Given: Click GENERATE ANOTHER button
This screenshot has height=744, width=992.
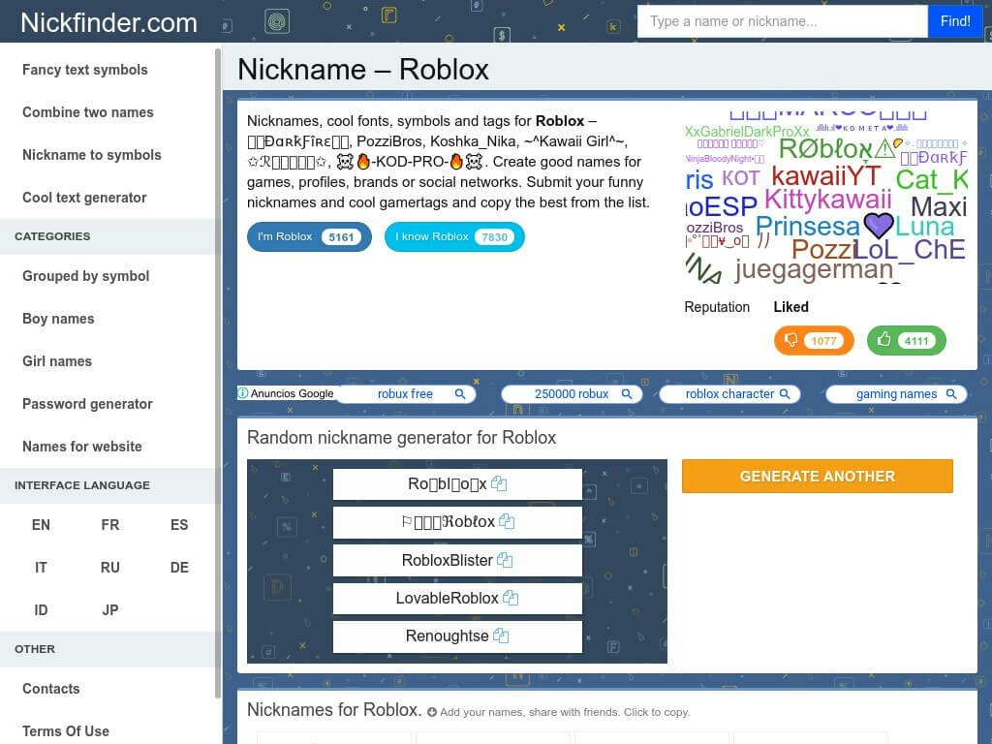Looking at the screenshot, I should tap(818, 477).
